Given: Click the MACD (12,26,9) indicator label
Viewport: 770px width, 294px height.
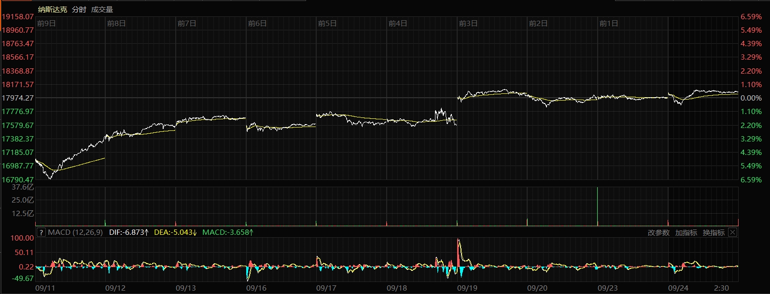Looking at the screenshot, I should pos(75,232).
